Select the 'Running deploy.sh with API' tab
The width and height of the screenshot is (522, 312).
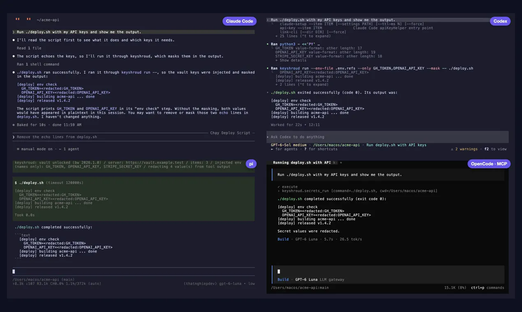pos(302,163)
